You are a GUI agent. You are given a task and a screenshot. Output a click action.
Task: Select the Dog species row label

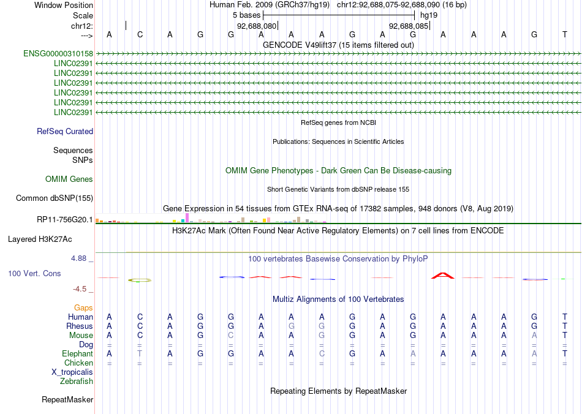tap(86, 345)
